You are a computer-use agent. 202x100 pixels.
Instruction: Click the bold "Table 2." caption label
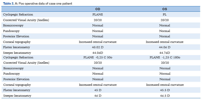8,4
